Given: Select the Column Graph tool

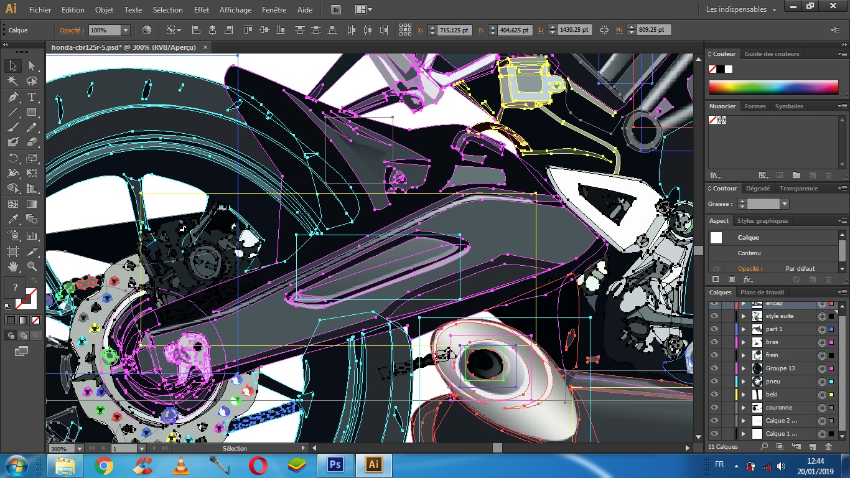Looking at the screenshot, I should coord(32,236).
